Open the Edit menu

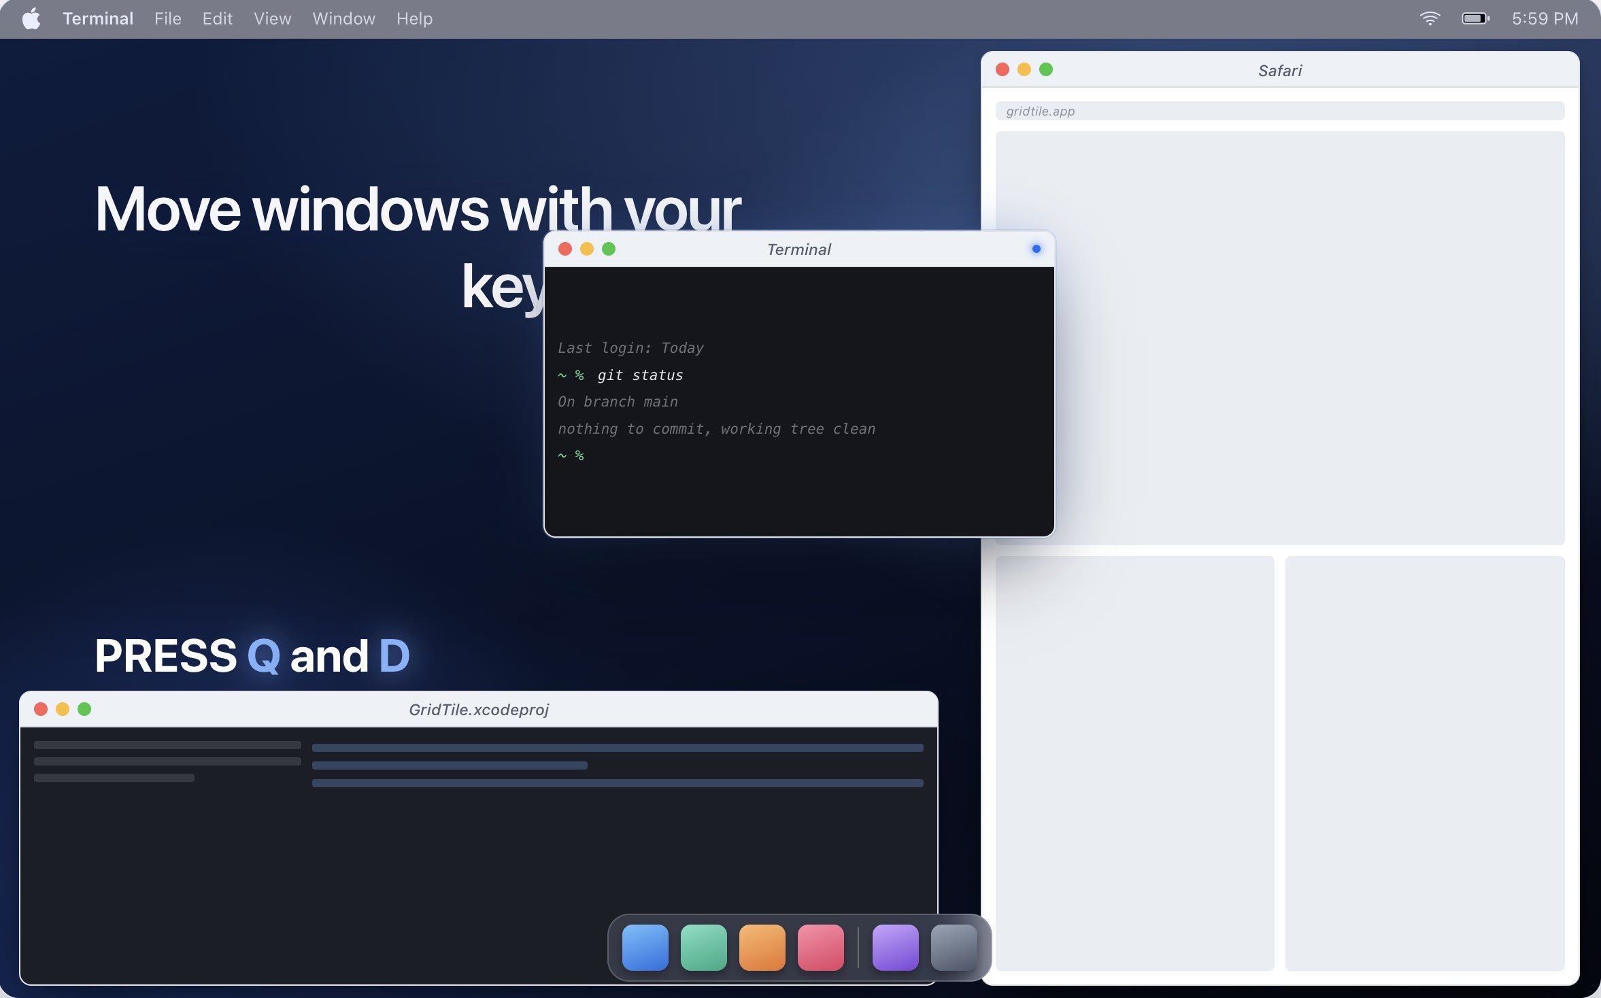[218, 19]
